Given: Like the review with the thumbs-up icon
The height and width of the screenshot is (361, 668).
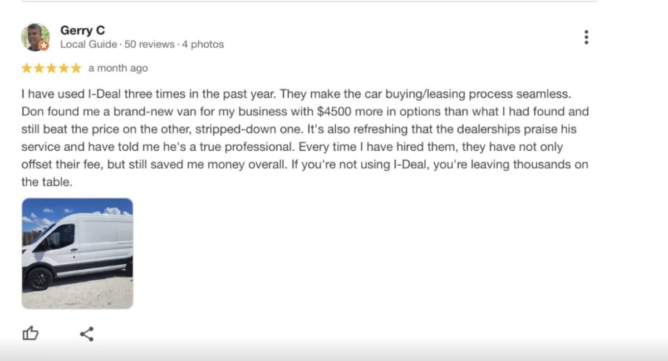Looking at the screenshot, I should click(x=31, y=334).
